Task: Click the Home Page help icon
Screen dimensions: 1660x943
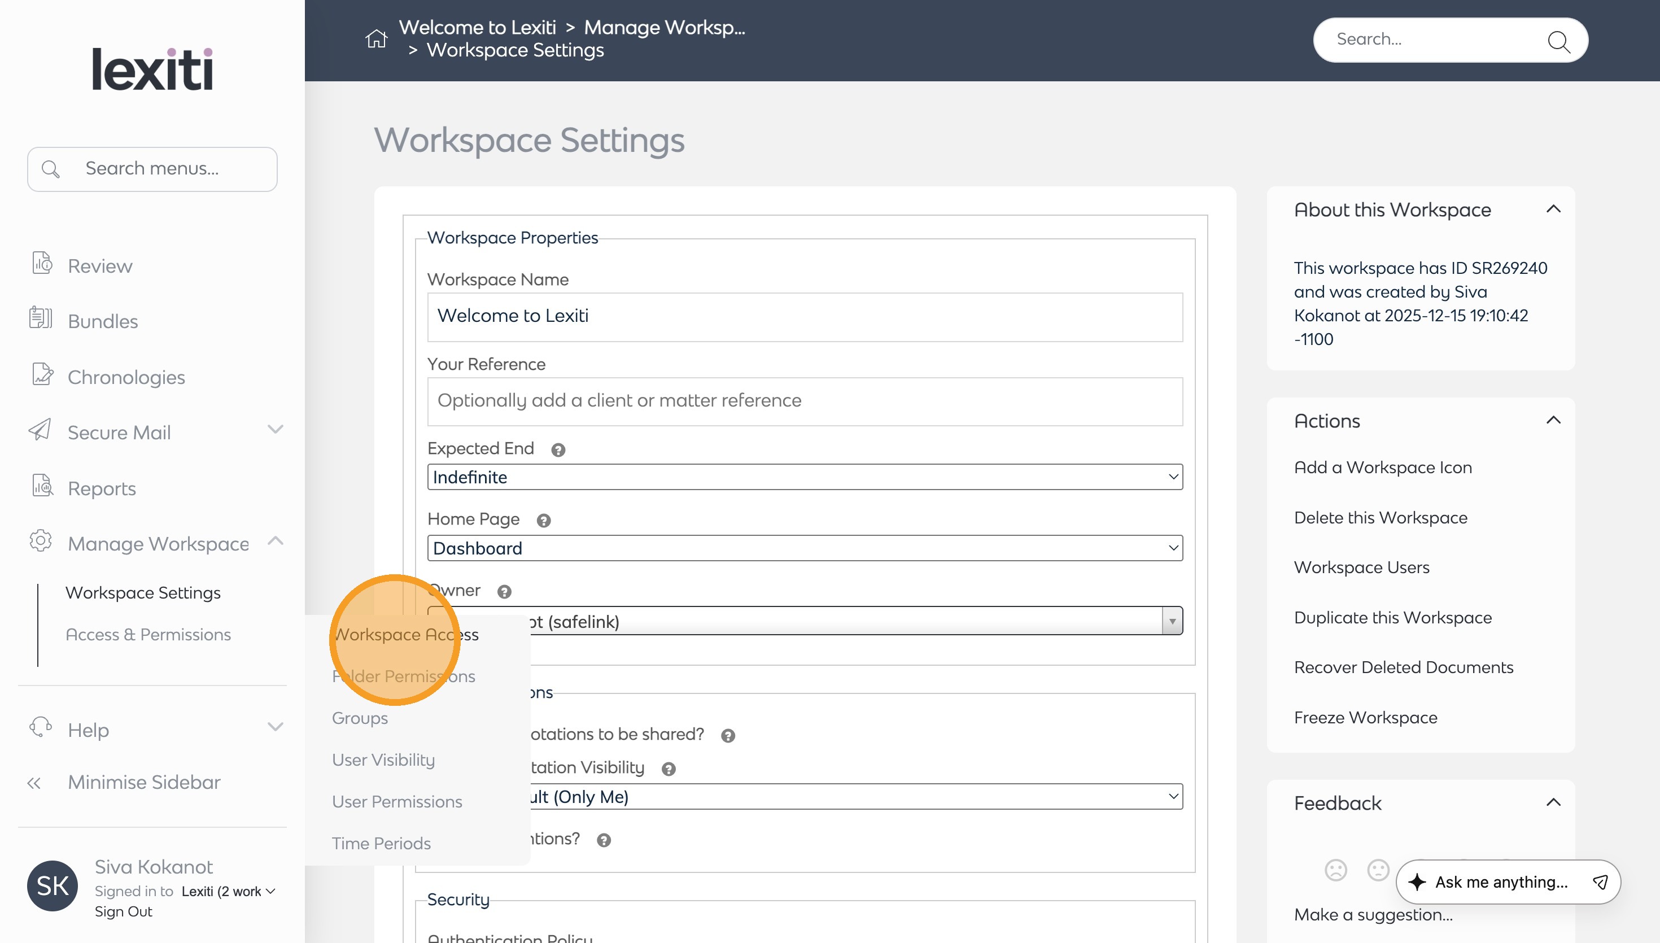Action: click(544, 520)
